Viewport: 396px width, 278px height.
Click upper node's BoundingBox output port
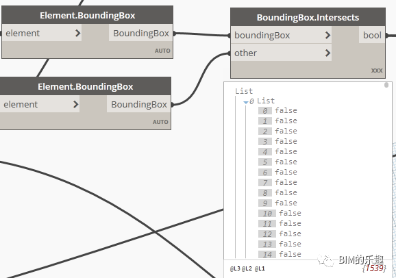(x=141, y=33)
